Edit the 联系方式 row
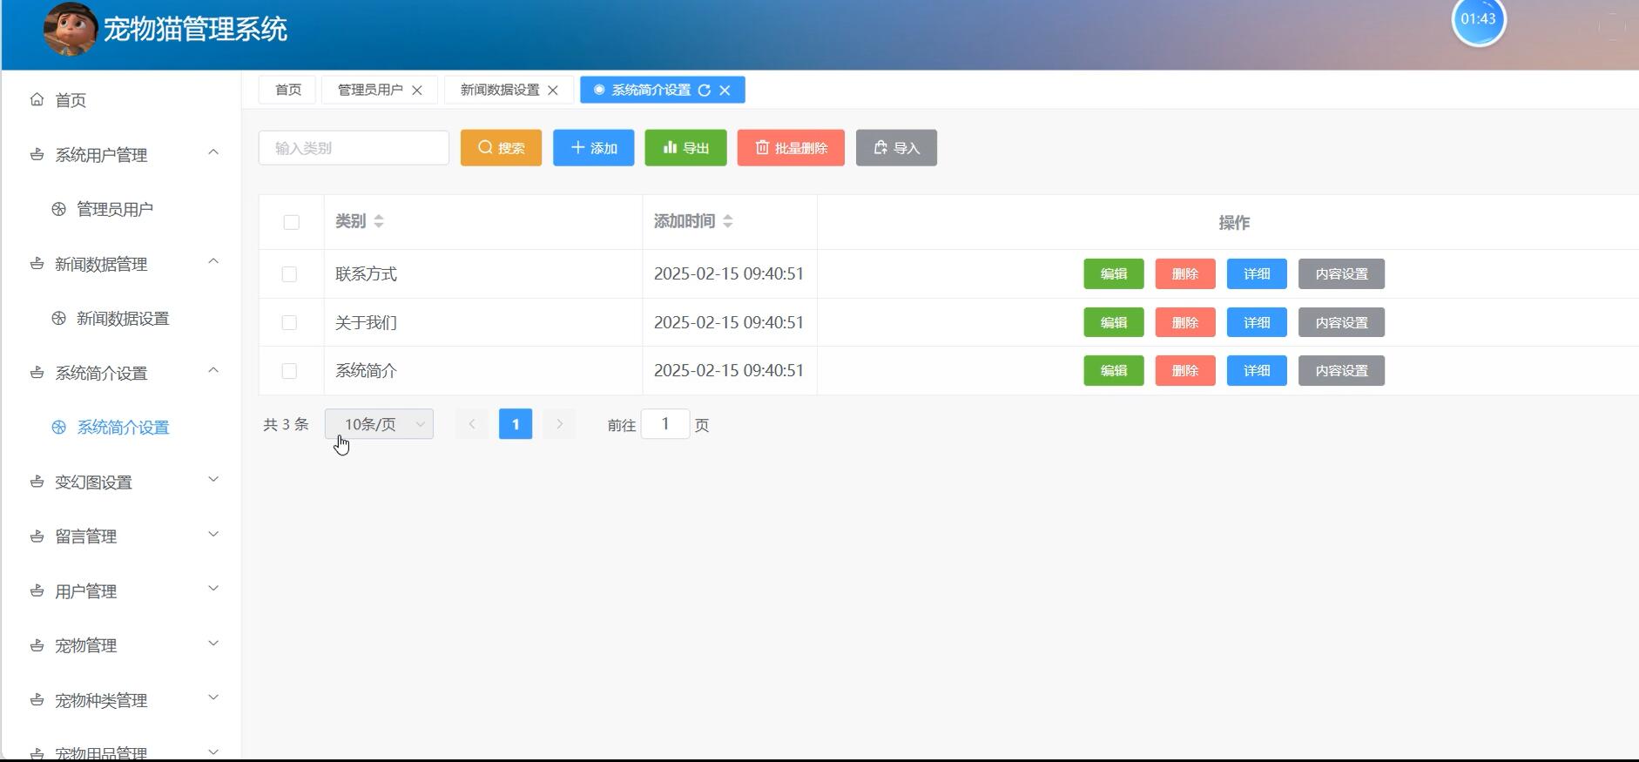This screenshot has height=762, width=1639. [x=1114, y=273]
